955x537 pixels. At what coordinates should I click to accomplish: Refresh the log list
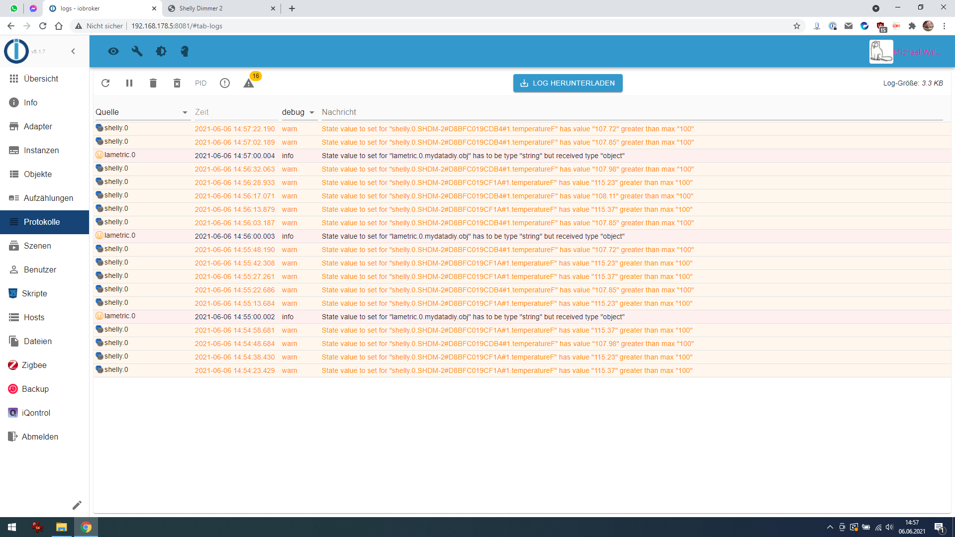coord(105,83)
